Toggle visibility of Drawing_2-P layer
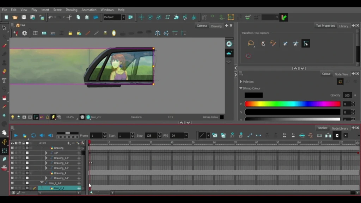361x203 pixels. 12,158
